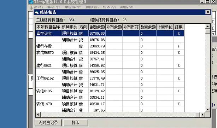Click the T3 application icon in title bar
Image resolution: width=217 pixels, height=128 pixels.
pos(31,2)
